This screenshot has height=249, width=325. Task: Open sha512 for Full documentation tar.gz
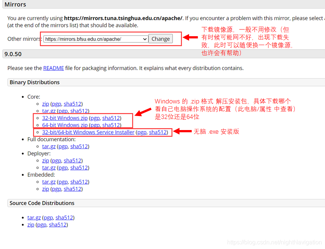(x=79, y=146)
